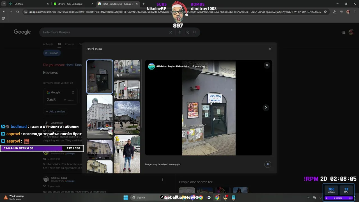Select the shop front thumbnail
Screen dimensions: 359x202
click(127, 90)
